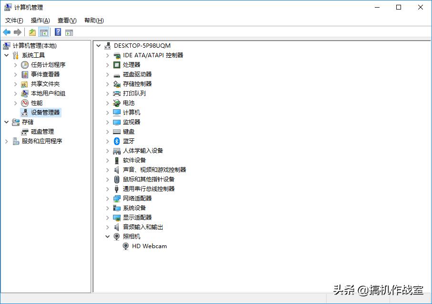This screenshot has height=304, width=432.
Task: Open the 操作 menu
Action: 39,20
